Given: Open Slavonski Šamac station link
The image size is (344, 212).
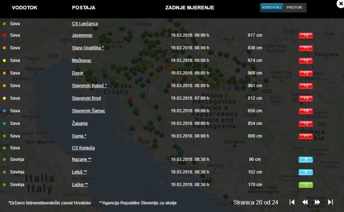Looking at the screenshot, I should click(88, 111).
